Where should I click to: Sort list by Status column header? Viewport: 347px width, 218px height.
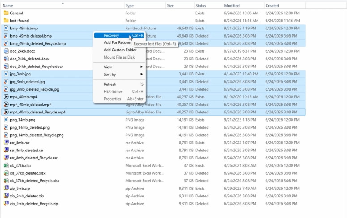(208, 5)
